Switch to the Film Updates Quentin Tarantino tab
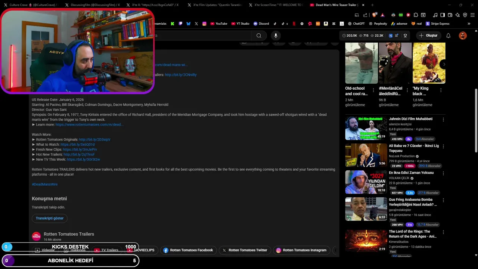The image size is (478, 269). (x=215, y=5)
